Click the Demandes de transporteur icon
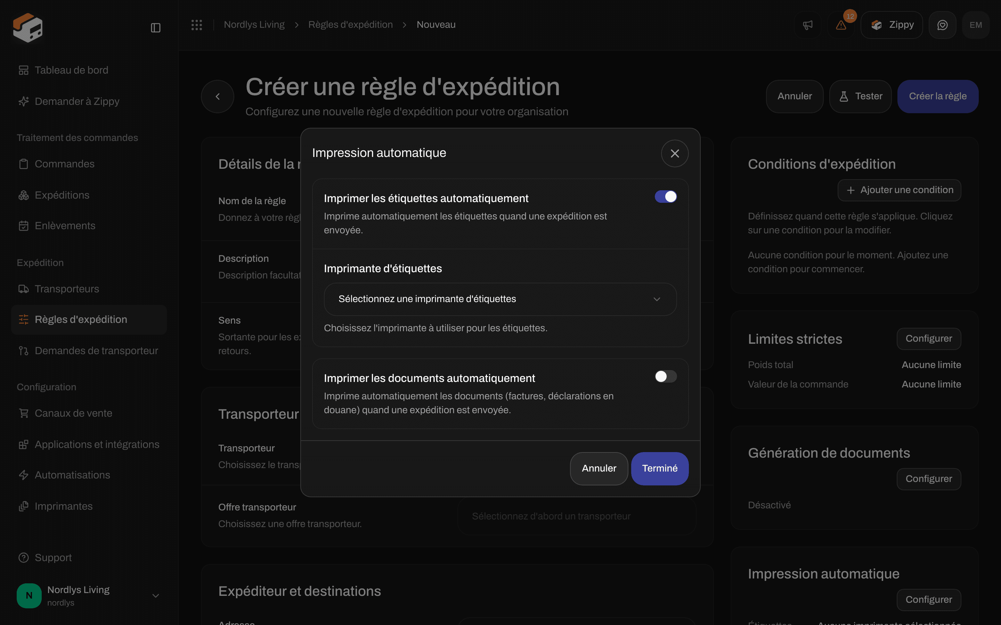1001x625 pixels. coord(24,351)
